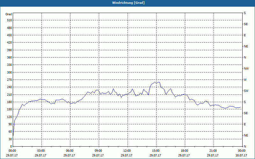Click the 00:00 time label above 30.07.17
The height and width of the screenshot is (159, 255).
(242, 151)
